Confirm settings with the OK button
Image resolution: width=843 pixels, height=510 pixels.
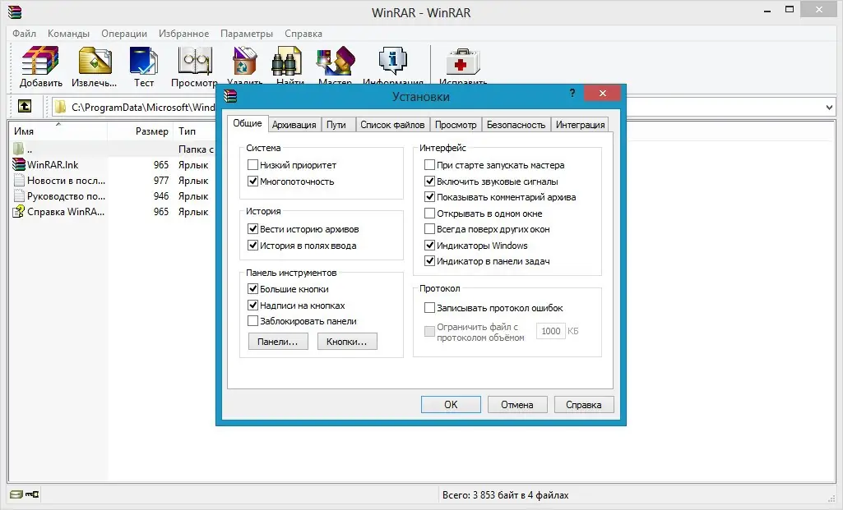pyautogui.click(x=450, y=404)
